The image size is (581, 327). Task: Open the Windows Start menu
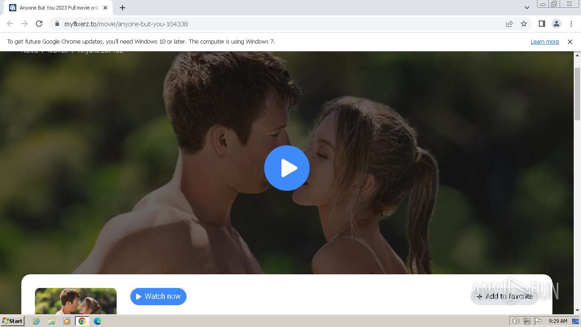12,321
